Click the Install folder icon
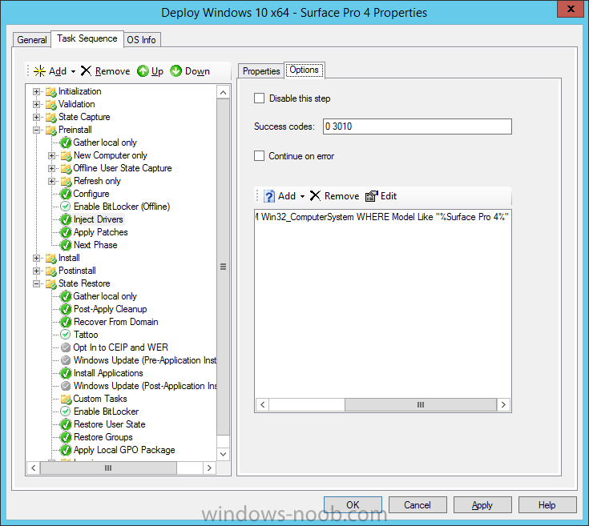 51,258
